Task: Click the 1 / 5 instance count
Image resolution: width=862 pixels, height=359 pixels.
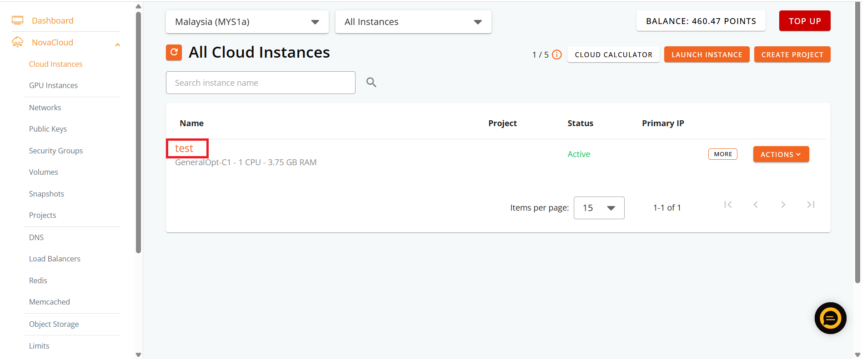Action: [x=541, y=55]
